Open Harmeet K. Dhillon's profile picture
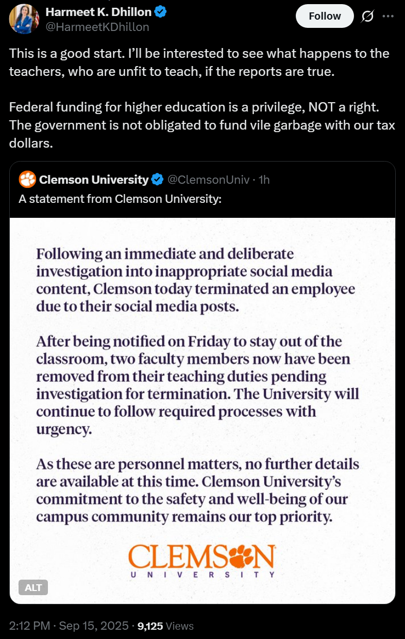Image resolution: width=405 pixels, height=639 pixels. [24, 19]
